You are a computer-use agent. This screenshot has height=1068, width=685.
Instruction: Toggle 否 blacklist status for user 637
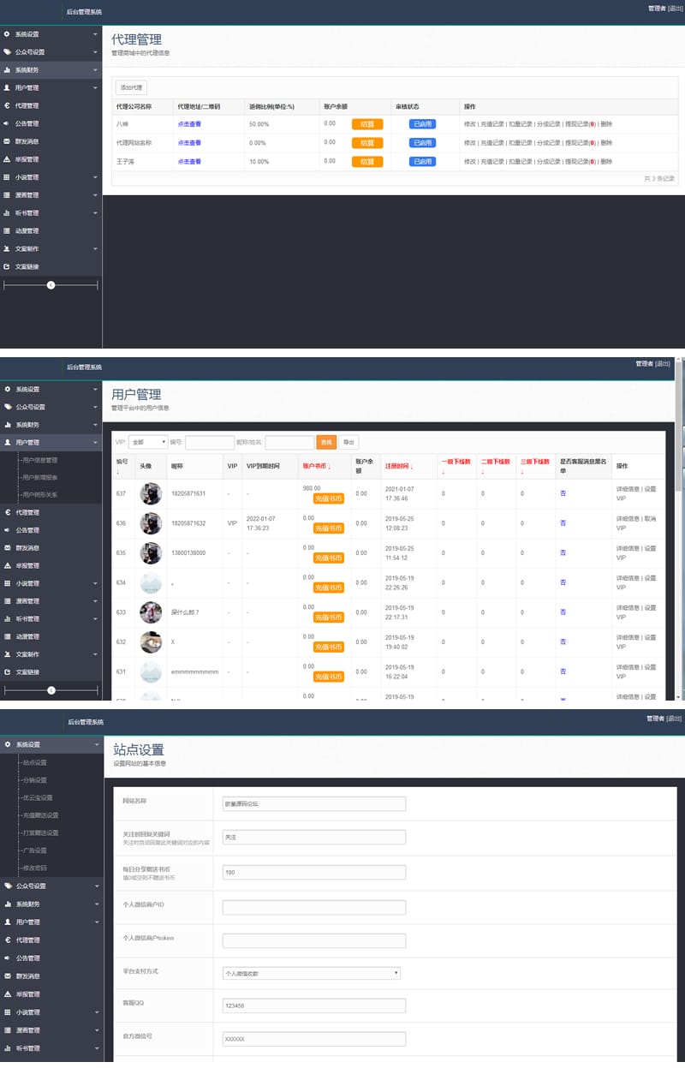click(x=561, y=494)
